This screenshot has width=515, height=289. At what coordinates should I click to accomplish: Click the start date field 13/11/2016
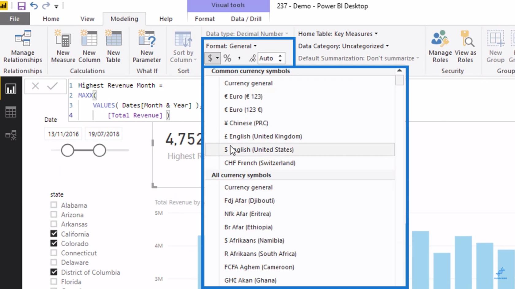point(63,134)
